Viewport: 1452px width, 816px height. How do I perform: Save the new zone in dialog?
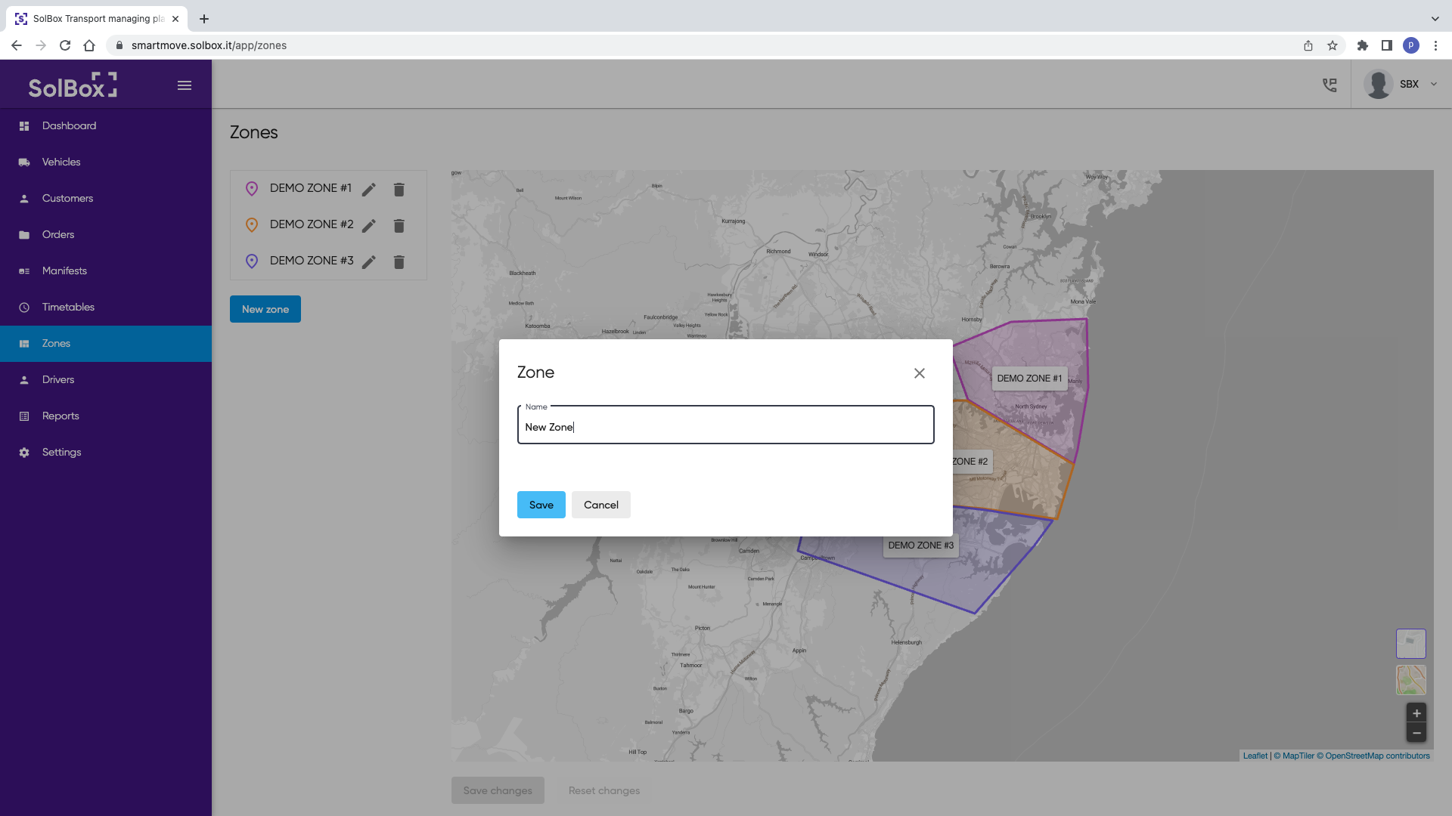(541, 505)
